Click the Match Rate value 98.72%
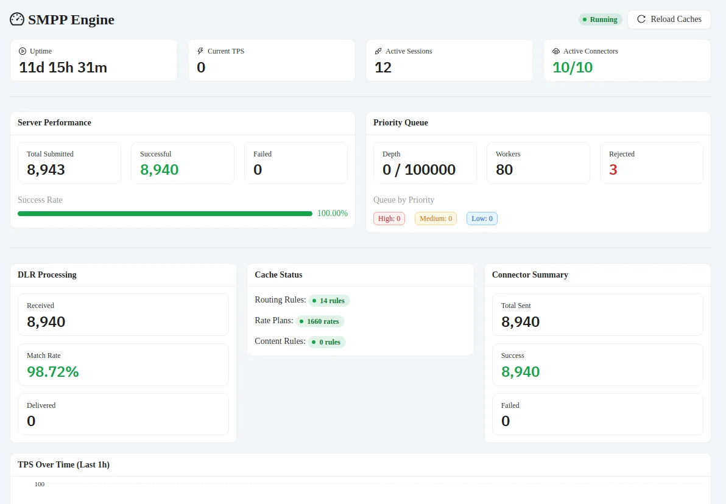Screen dimensions: 726x504 (x=53, y=372)
